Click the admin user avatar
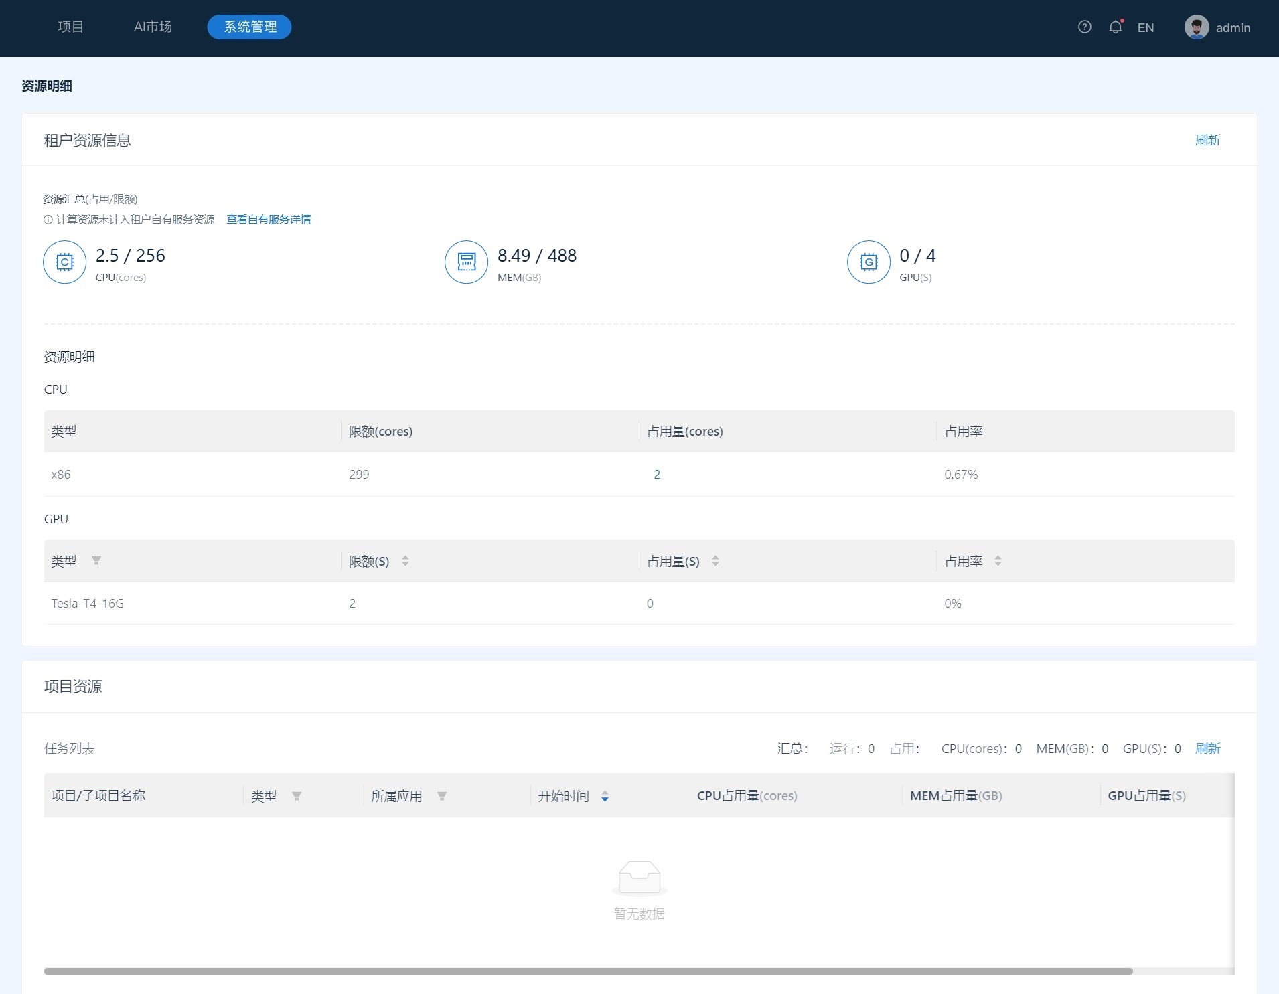1279x994 pixels. [x=1196, y=27]
